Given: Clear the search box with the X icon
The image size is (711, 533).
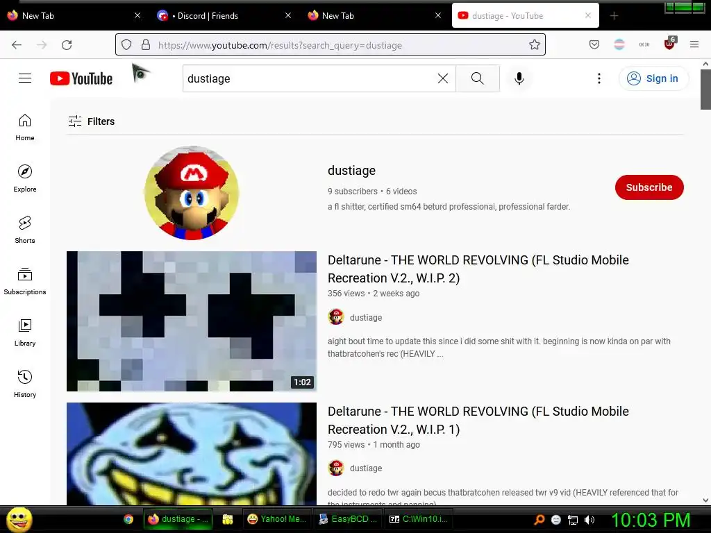Looking at the screenshot, I should click(x=443, y=78).
